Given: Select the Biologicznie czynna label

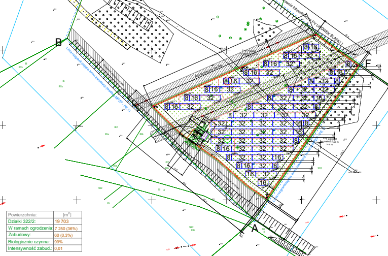Looking at the screenshot, I should (x=26, y=242).
